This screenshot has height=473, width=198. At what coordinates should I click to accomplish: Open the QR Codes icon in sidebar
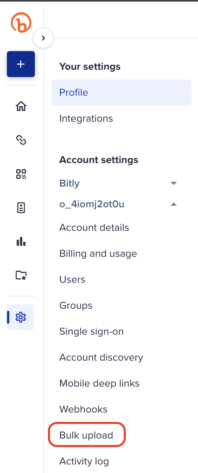pyautogui.click(x=21, y=174)
